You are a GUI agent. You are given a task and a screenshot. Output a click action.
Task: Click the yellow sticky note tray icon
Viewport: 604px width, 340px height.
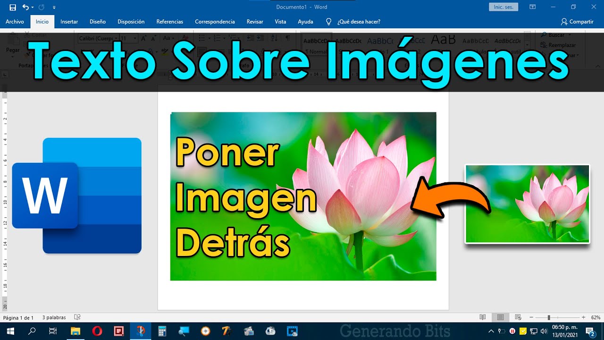[x=523, y=331]
